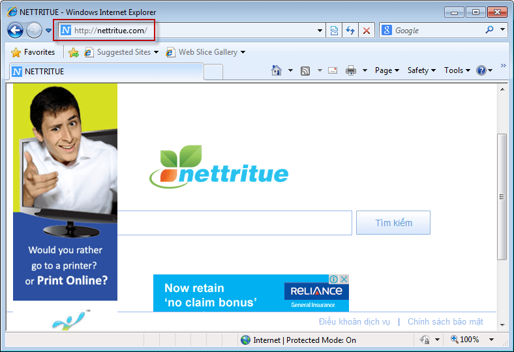The image size is (514, 352).
Task: Click the ad info icon
Action: coord(334,279)
